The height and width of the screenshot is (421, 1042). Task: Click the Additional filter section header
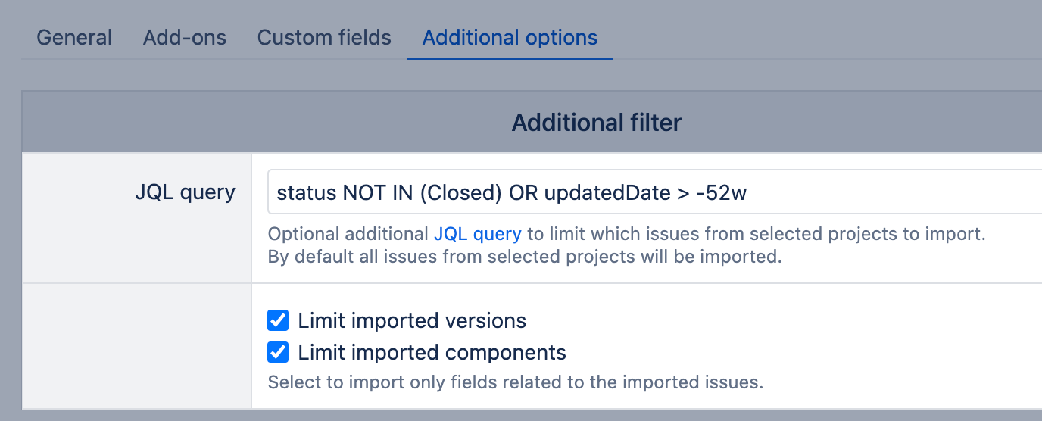tap(597, 123)
